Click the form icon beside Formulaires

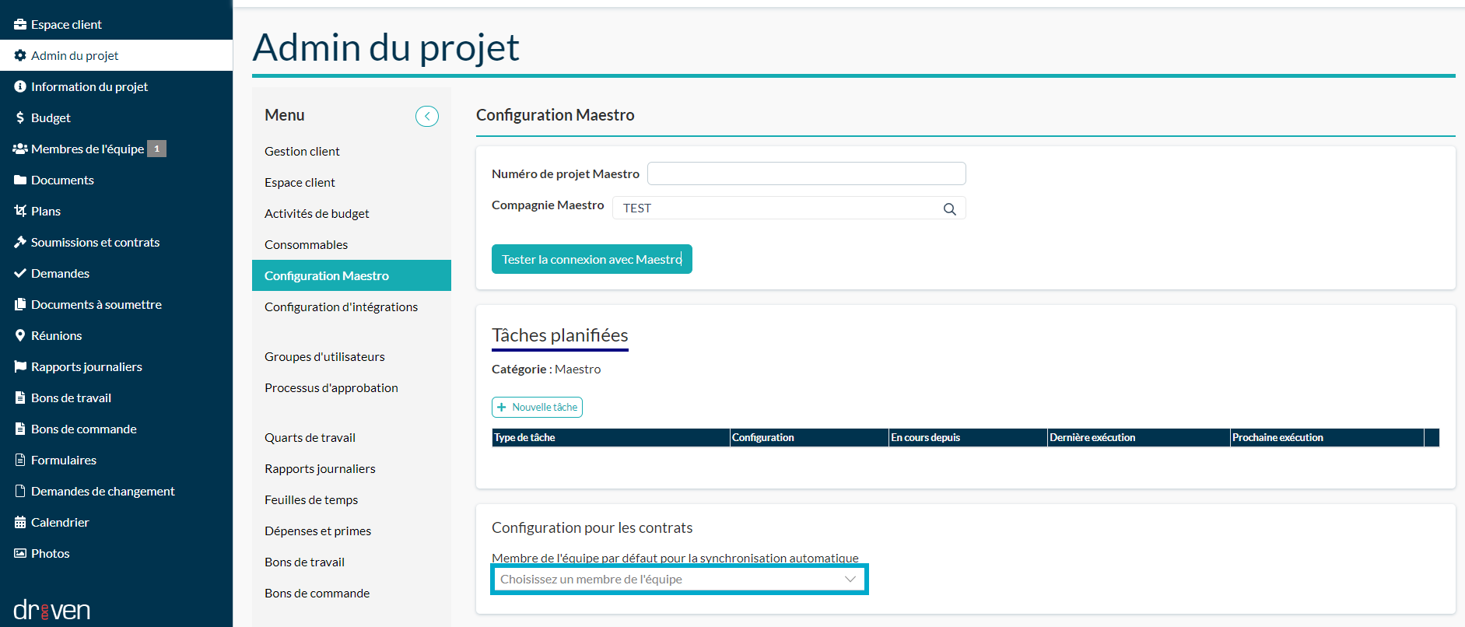tap(20, 460)
